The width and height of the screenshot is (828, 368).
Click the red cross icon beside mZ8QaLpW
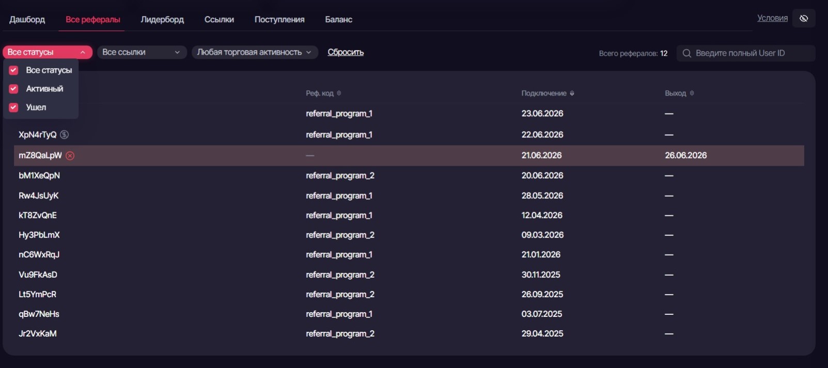(x=70, y=155)
